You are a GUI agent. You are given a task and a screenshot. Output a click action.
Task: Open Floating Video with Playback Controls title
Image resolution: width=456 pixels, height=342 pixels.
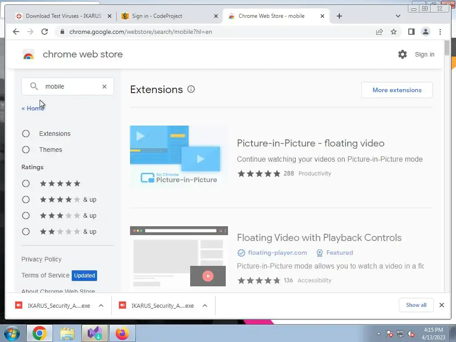click(319, 238)
